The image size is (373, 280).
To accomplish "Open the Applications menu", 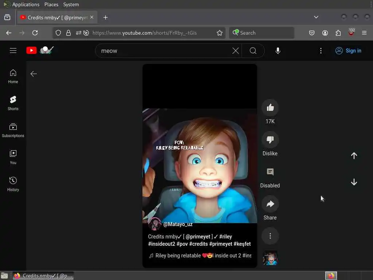I will point(26,4).
